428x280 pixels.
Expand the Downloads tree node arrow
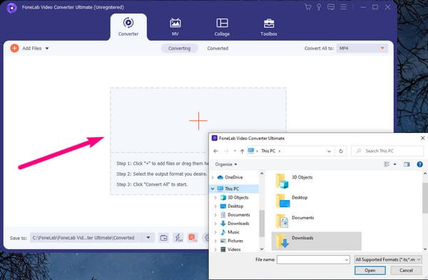tap(215, 224)
